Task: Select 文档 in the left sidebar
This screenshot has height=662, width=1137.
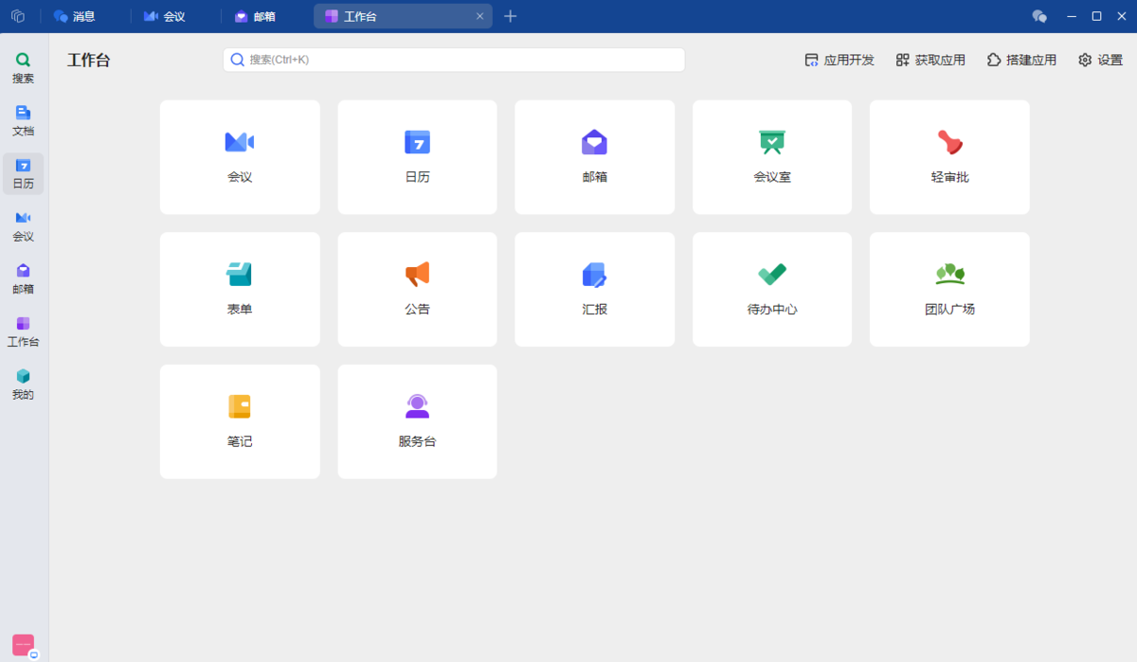Action: click(23, 120)
